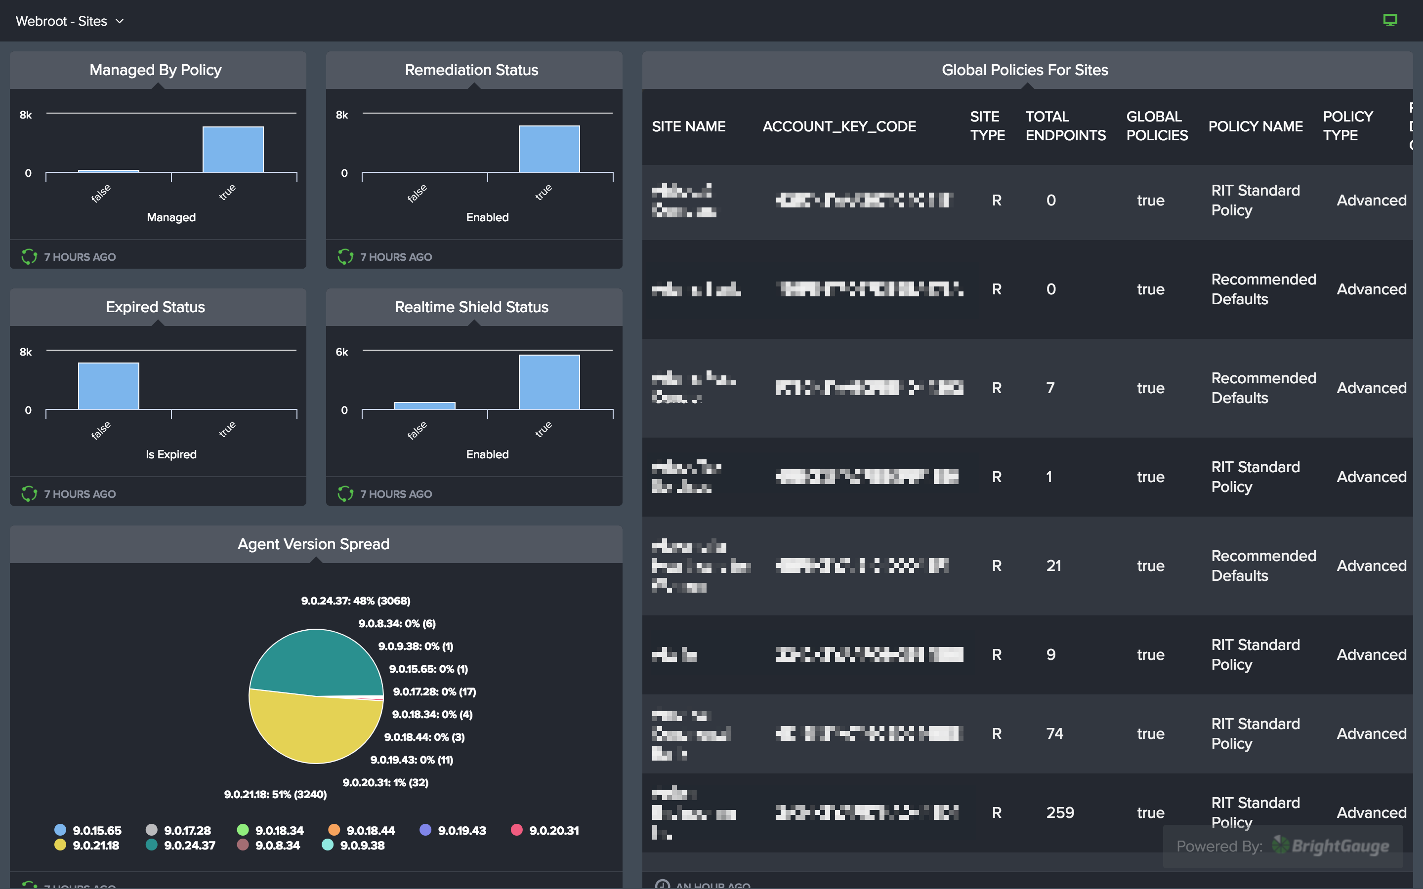1423x889 pixels.
Task: Click the false bar in Expired Status
Action: 108,386
